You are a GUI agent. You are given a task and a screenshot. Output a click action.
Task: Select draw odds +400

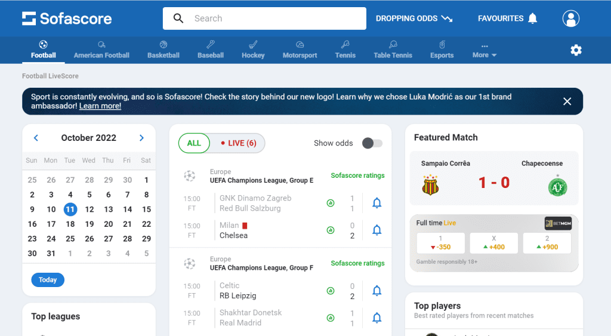(x=493, y=243)
